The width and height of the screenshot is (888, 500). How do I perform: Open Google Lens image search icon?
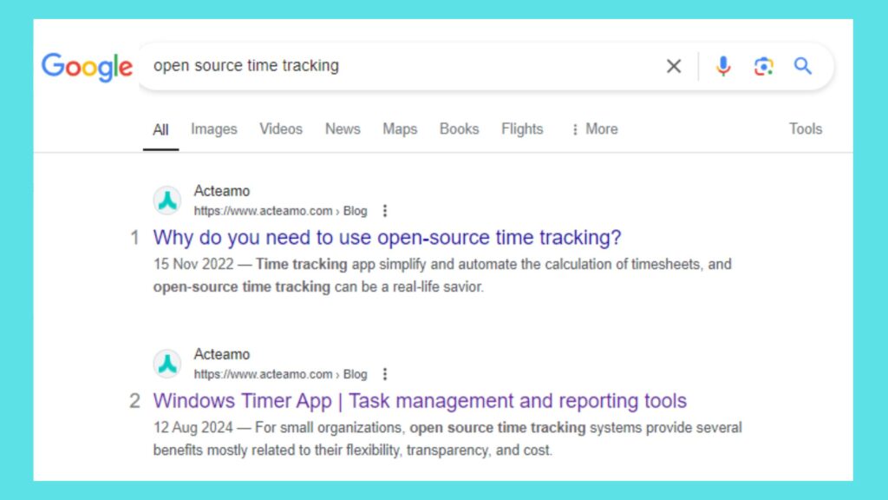(x=763, y=66)
